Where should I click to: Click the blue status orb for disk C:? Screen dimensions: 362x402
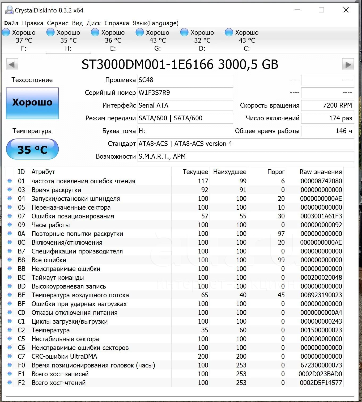tap(229, 32)
